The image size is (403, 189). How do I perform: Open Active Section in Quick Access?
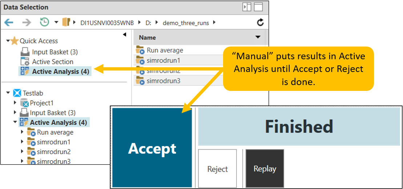pyautogui.click(x=52, y=62)
